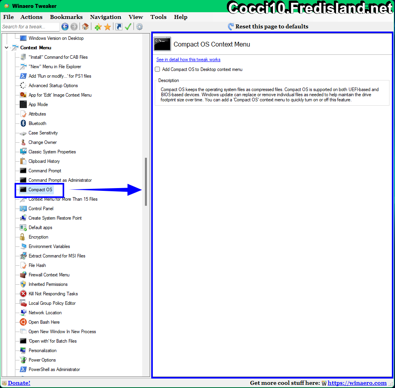Viewport: 395px width, 388px height.
Task: Open the https://winaero.com link
Action: [x=357, y=383]
